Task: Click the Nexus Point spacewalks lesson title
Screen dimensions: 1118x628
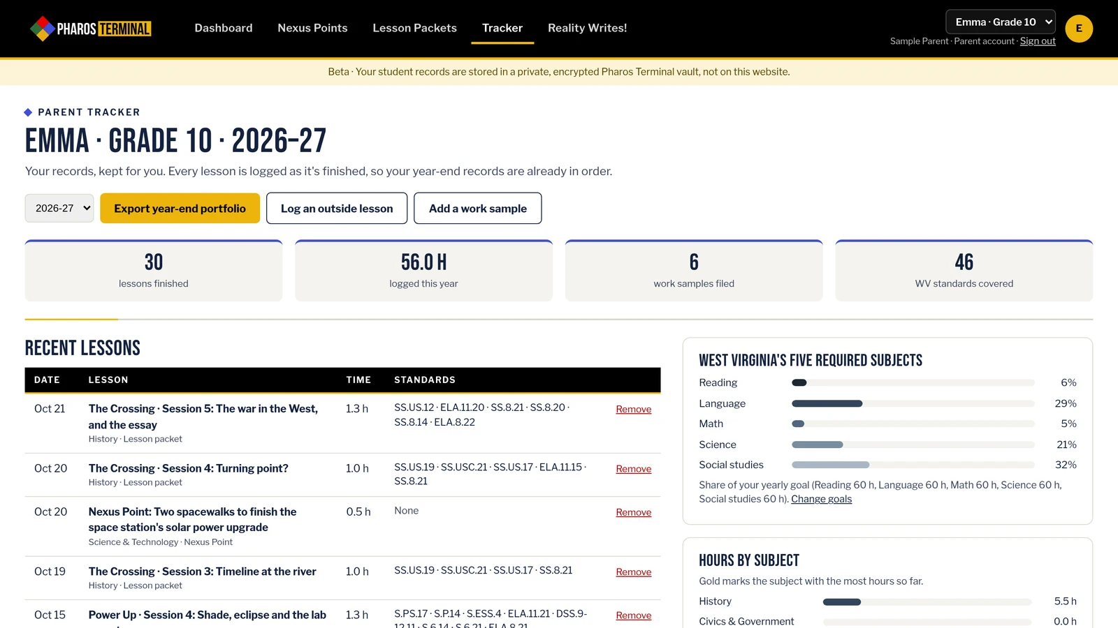Action: tap(192, 520)
